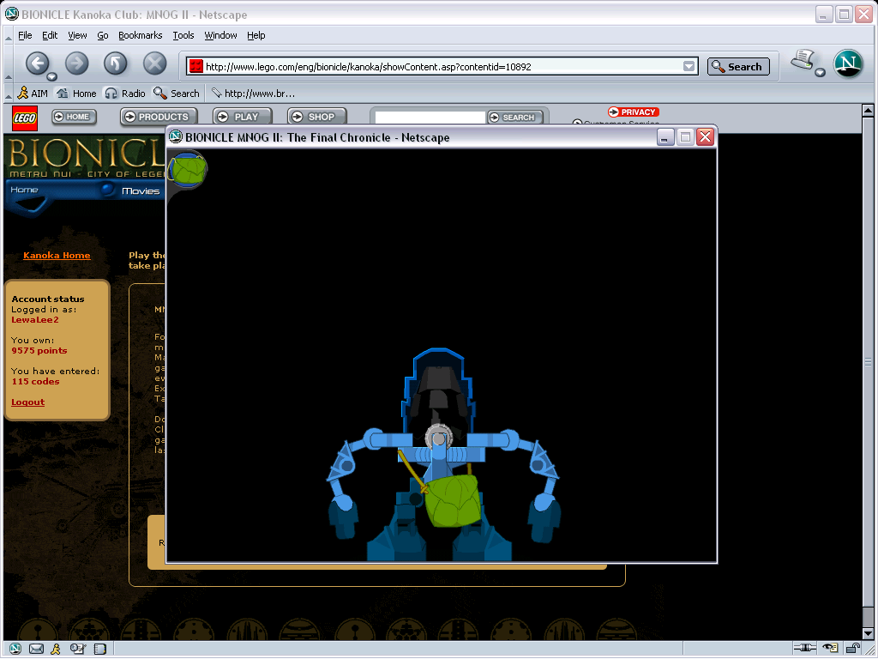Click inside the site search field
This screenshot has width=878, height=659.
[x=429, y=117]
